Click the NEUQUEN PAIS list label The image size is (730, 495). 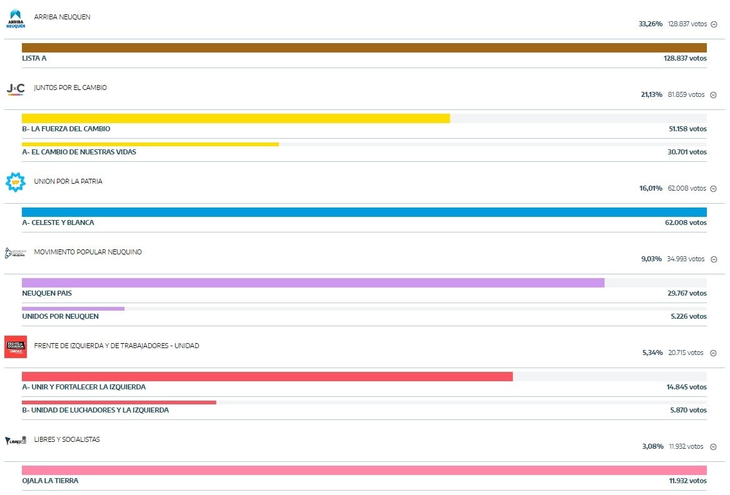tap(47, 293)
